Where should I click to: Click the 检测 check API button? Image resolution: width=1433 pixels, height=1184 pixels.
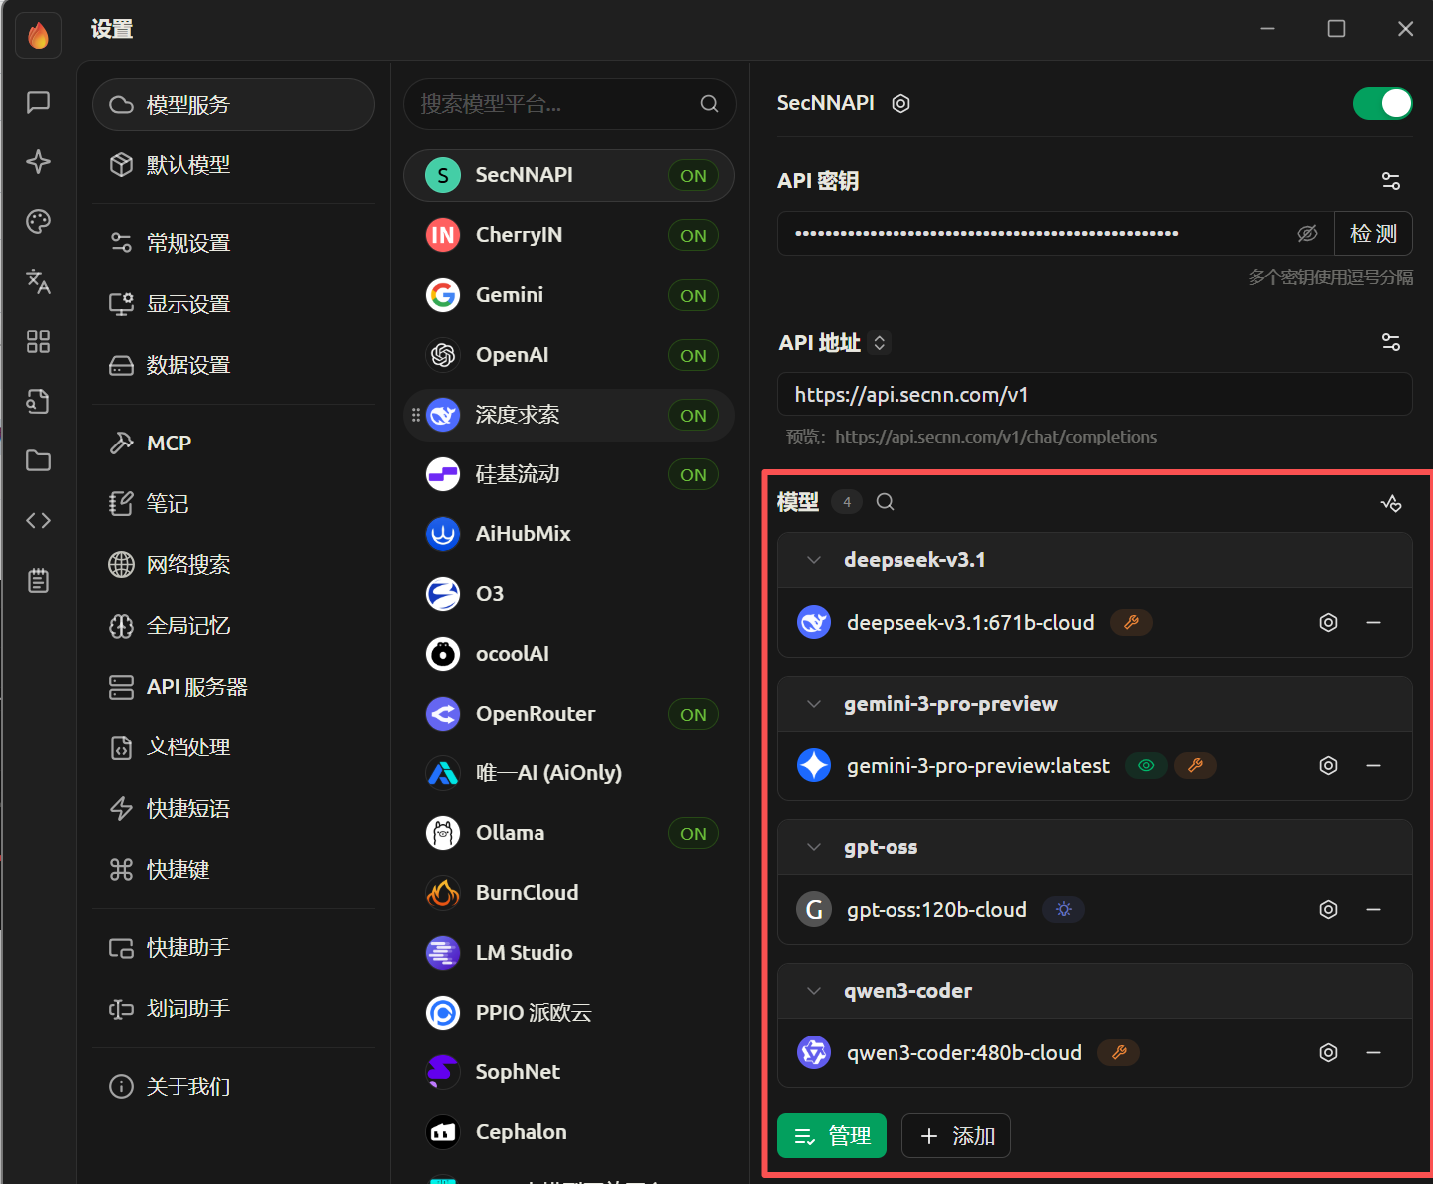click(1373, 234)
